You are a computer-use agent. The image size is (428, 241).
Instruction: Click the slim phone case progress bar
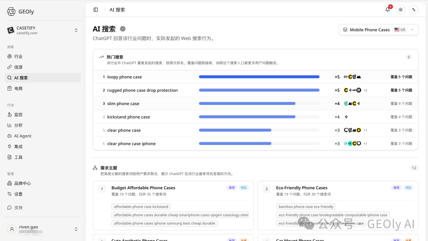click(259, 104)
